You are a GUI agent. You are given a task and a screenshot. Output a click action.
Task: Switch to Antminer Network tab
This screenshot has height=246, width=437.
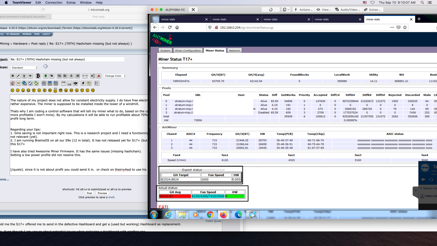pyautogui.click(x=234, y=51)
